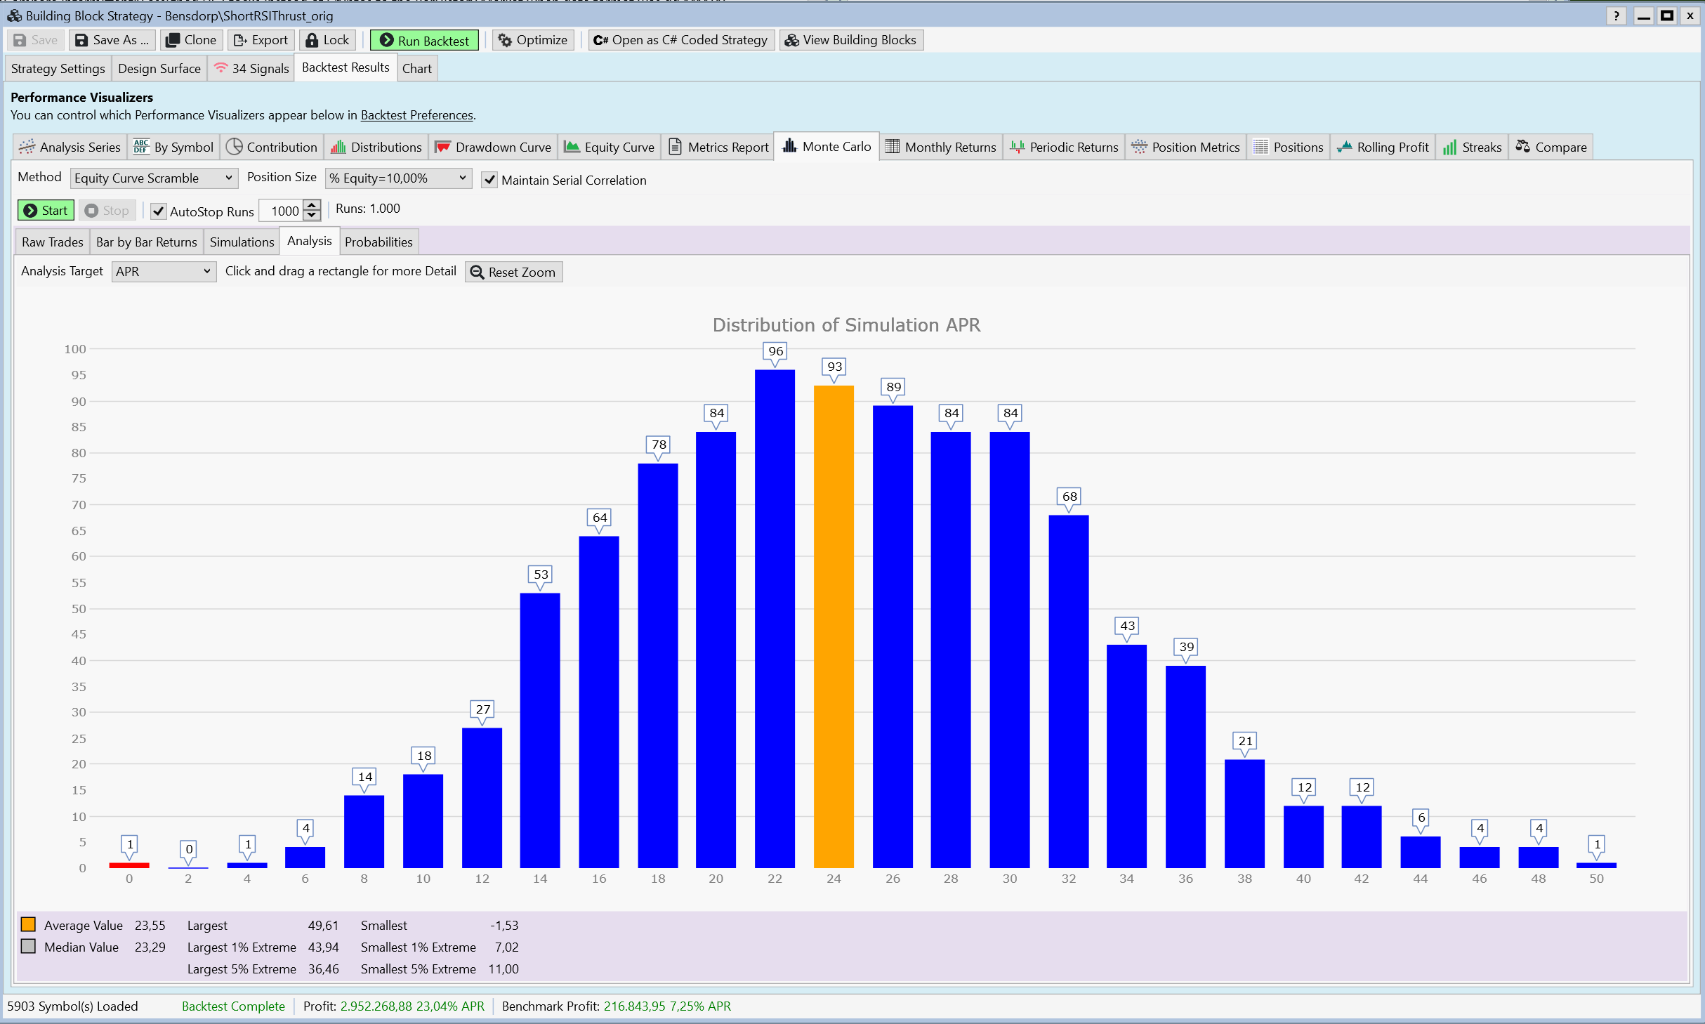The image size is (1705, 1024).
Task: Click the Median Value gray swatch
Action: [x=28, y=946]
